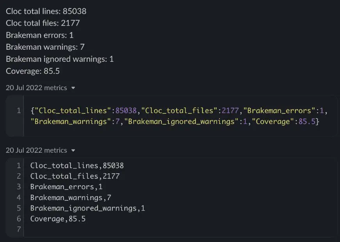Screen dimensions: 340x242
Task: Click the 'Brakeman ignored warnings: 1' message line
Action: click(x=60, y=59)
